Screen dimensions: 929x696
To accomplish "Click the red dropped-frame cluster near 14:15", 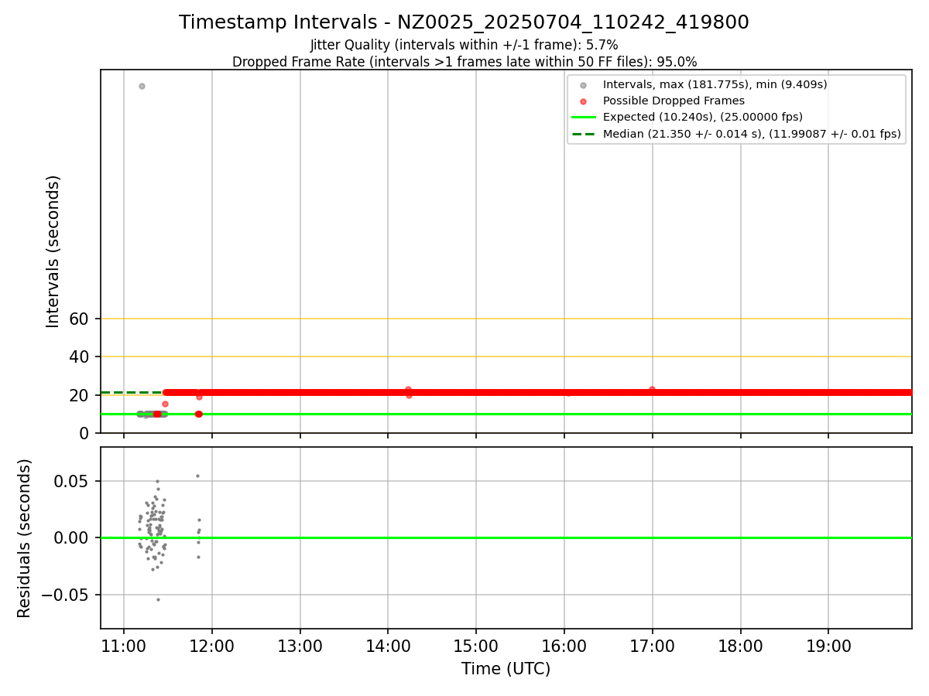I will tap(409, 392).
